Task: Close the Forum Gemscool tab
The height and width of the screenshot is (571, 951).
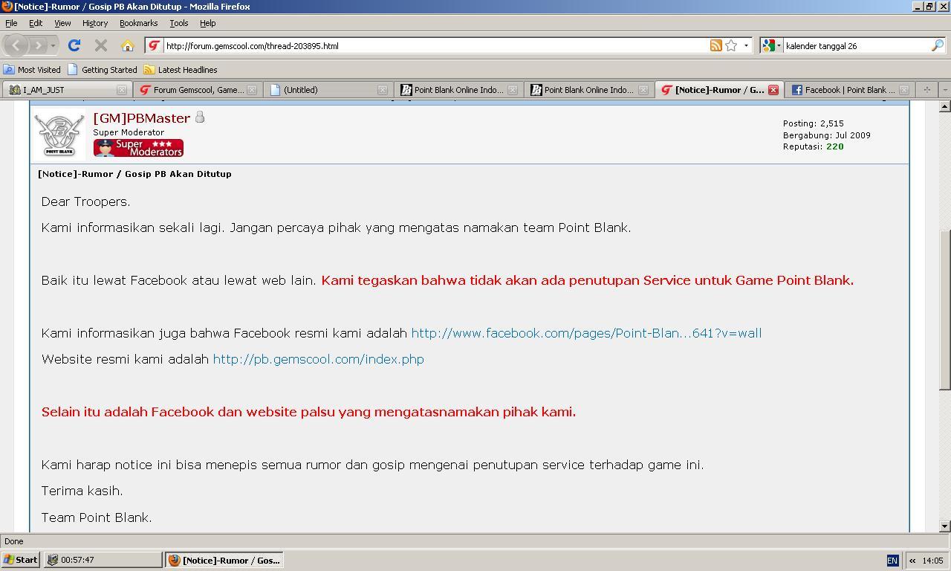Action: tap(252, 90)
